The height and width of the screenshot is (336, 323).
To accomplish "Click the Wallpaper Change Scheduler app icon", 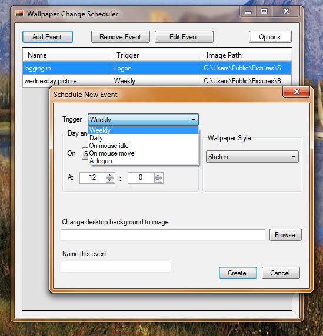I will point(19,14).
